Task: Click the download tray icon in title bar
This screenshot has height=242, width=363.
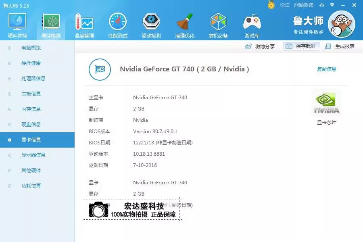Action: 322,5
